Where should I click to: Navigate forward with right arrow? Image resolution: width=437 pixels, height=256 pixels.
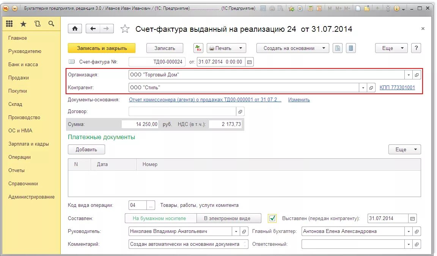107,29
